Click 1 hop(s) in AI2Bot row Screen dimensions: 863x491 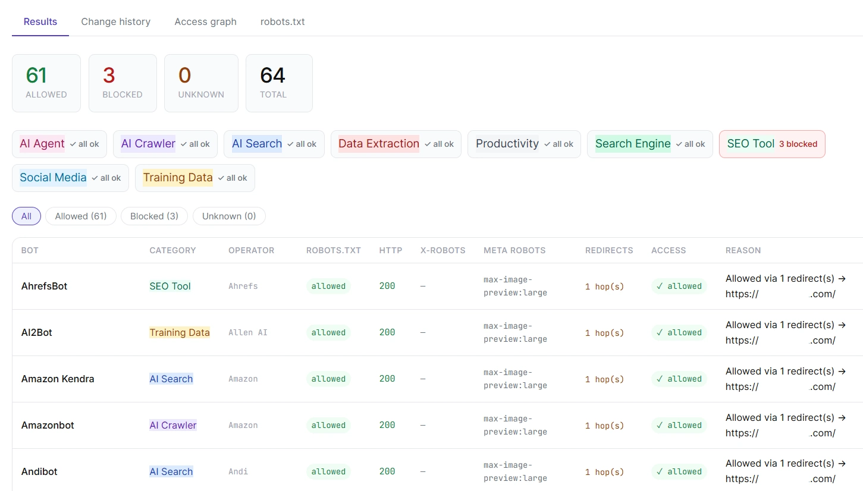pos(605,333)
